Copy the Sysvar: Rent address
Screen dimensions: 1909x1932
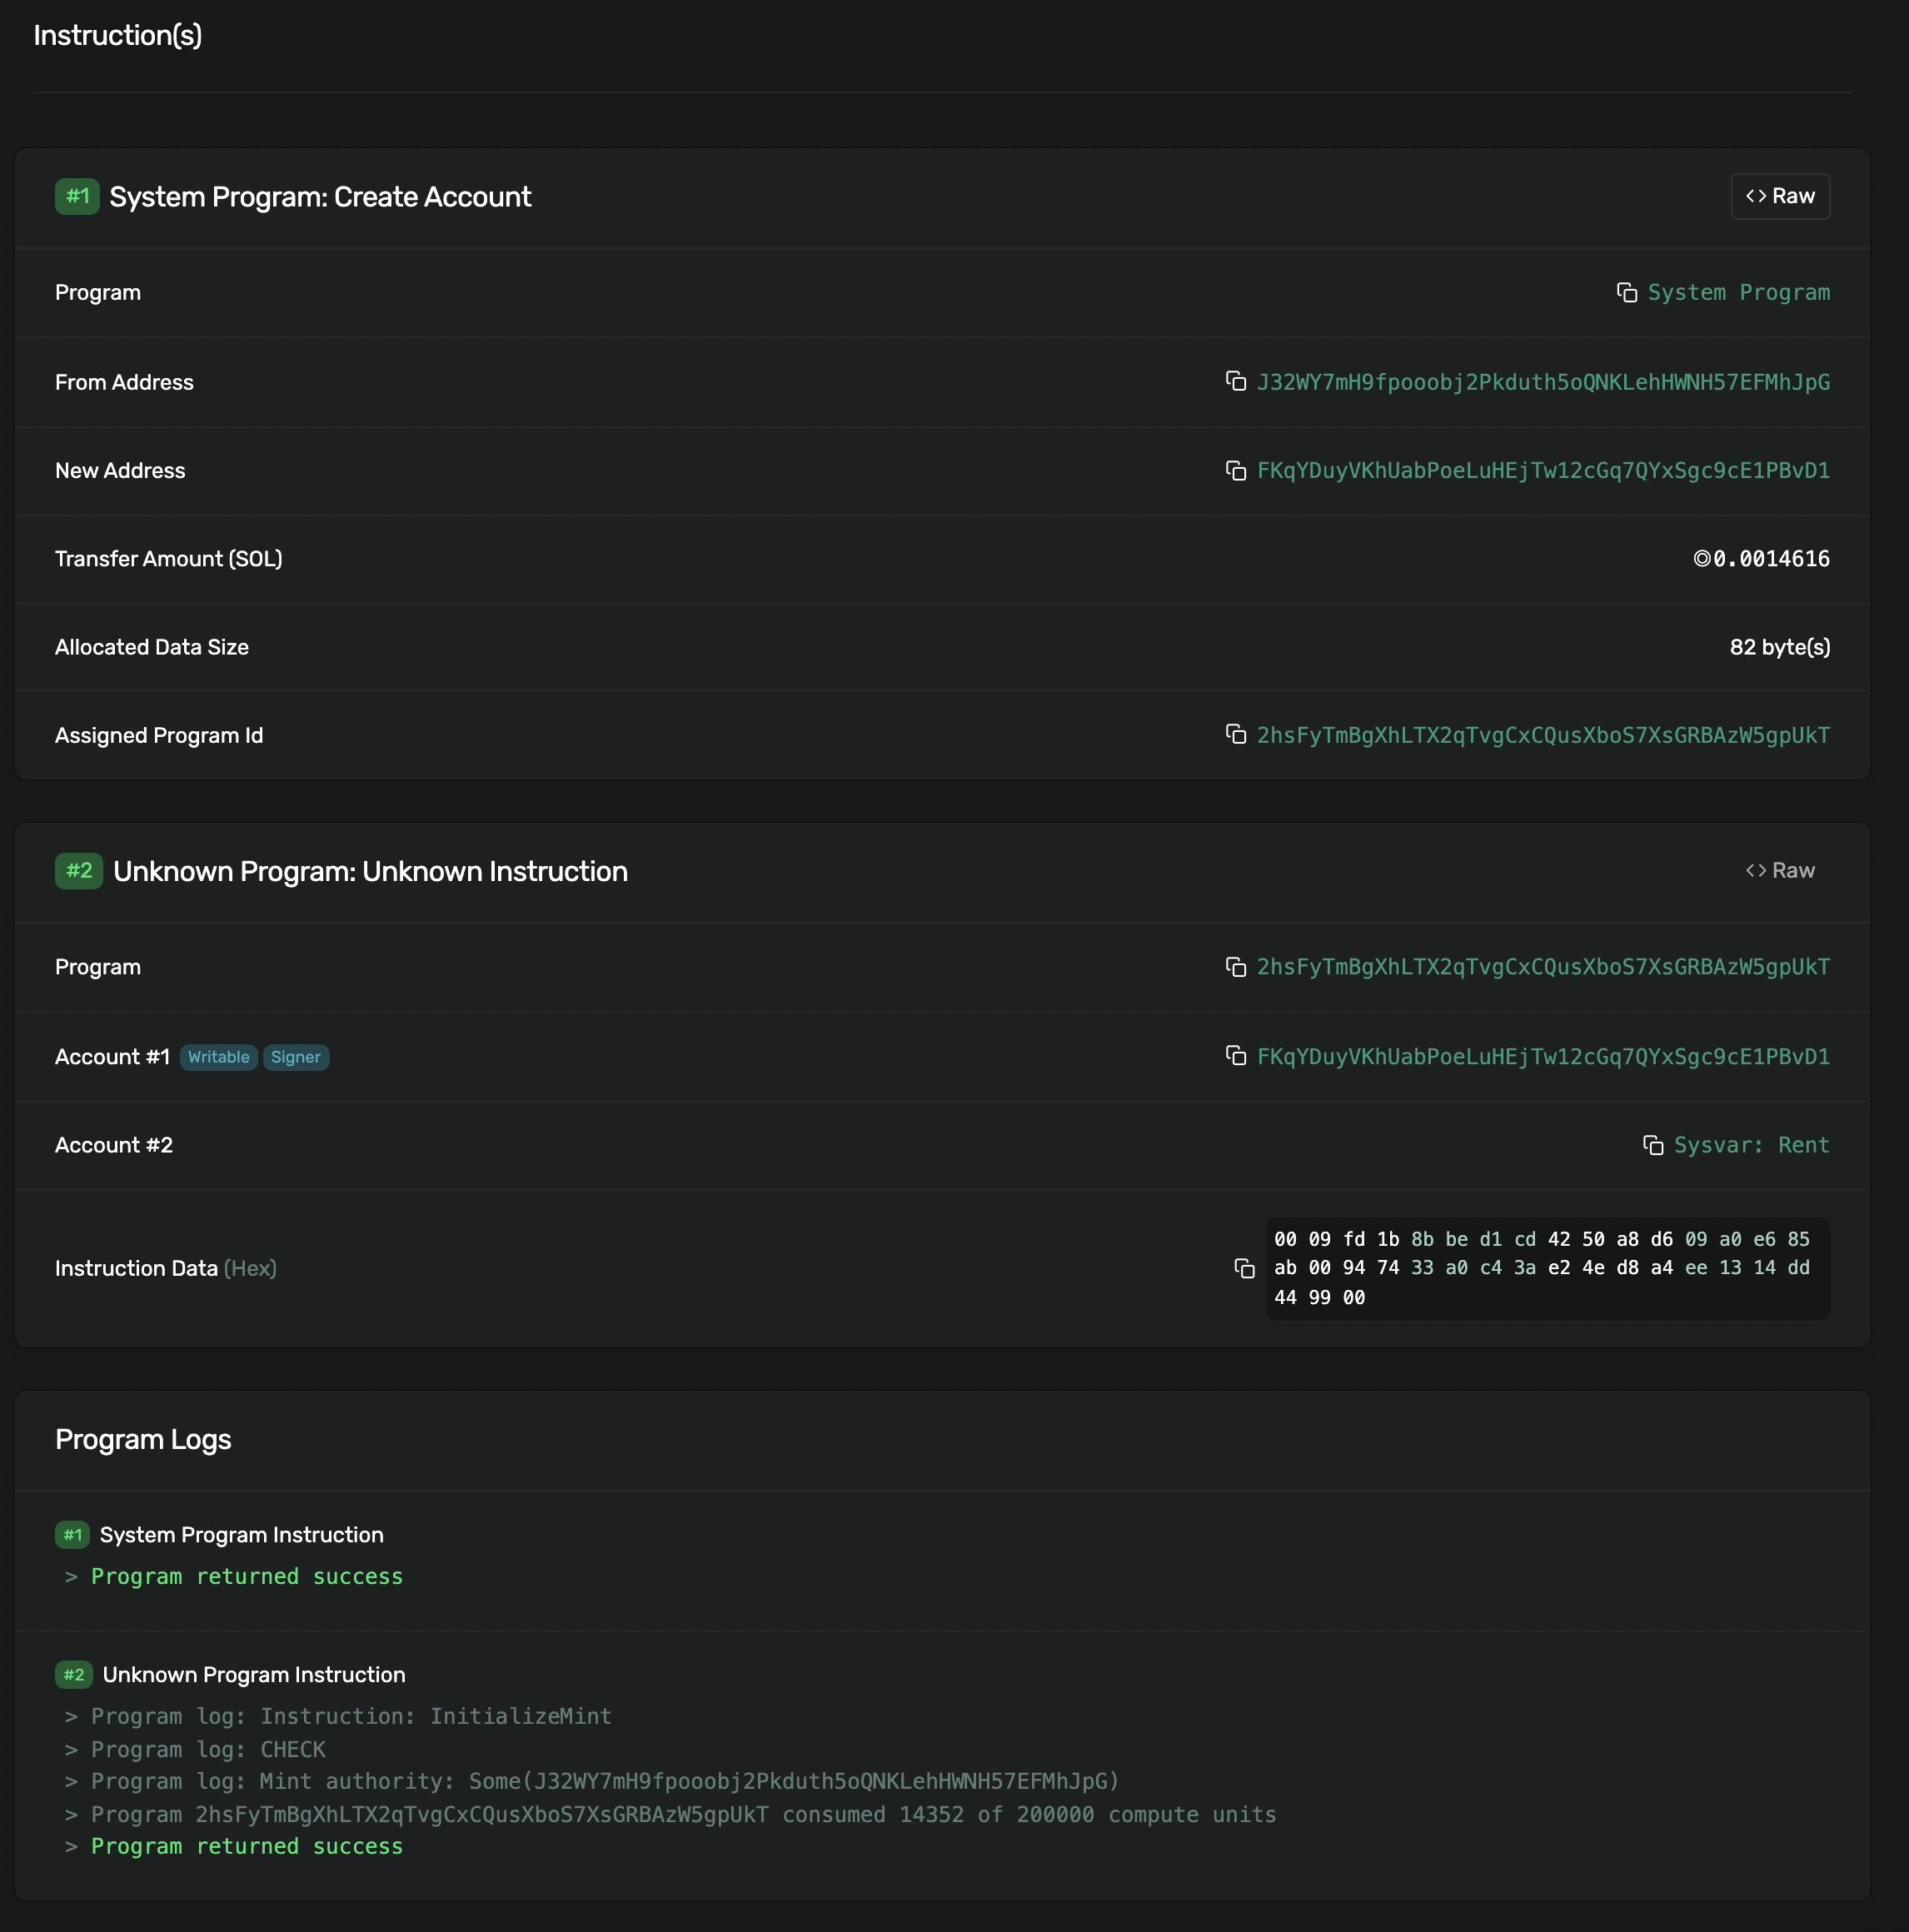(1652, 1145)
